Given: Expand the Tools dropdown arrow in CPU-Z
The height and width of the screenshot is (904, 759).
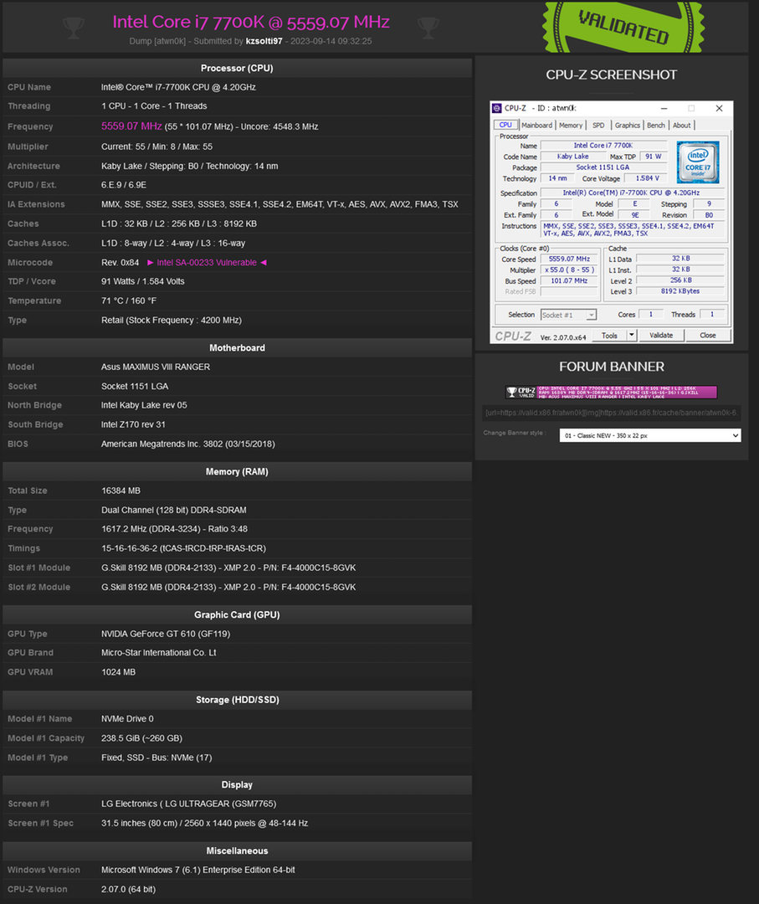Looking at the screenshot, I should click(x=632, y=335).
